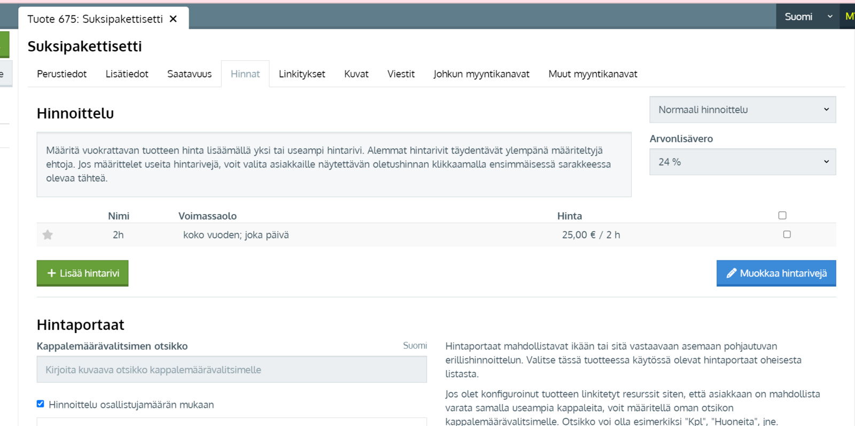Expand the Arvonlisävero 24 % dropdown
The image size is (855, 426).
pyautogui.click(x=742, y=162)
